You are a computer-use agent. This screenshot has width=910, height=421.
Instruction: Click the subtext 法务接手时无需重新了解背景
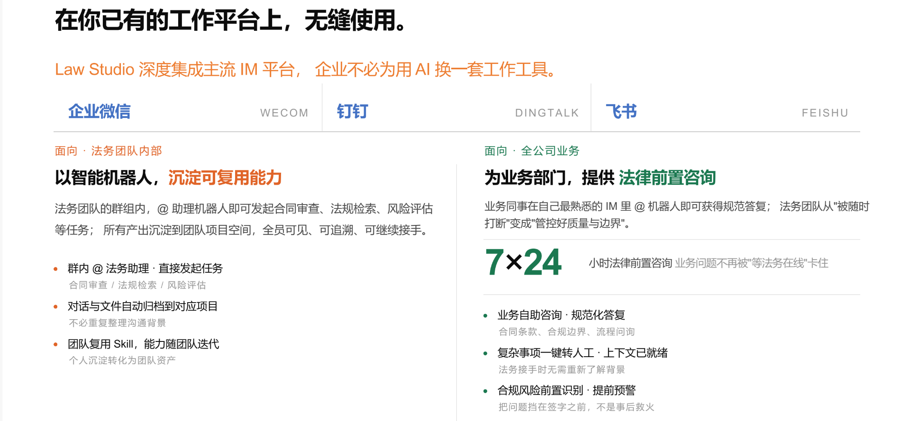[562, 369]
